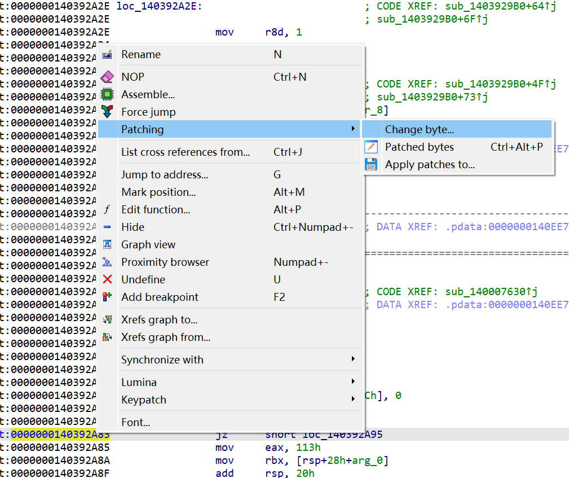This screenshot has height=478, width=569.
Task: Click highlighted address 0000000140392A83
Action: pos(60,435)
